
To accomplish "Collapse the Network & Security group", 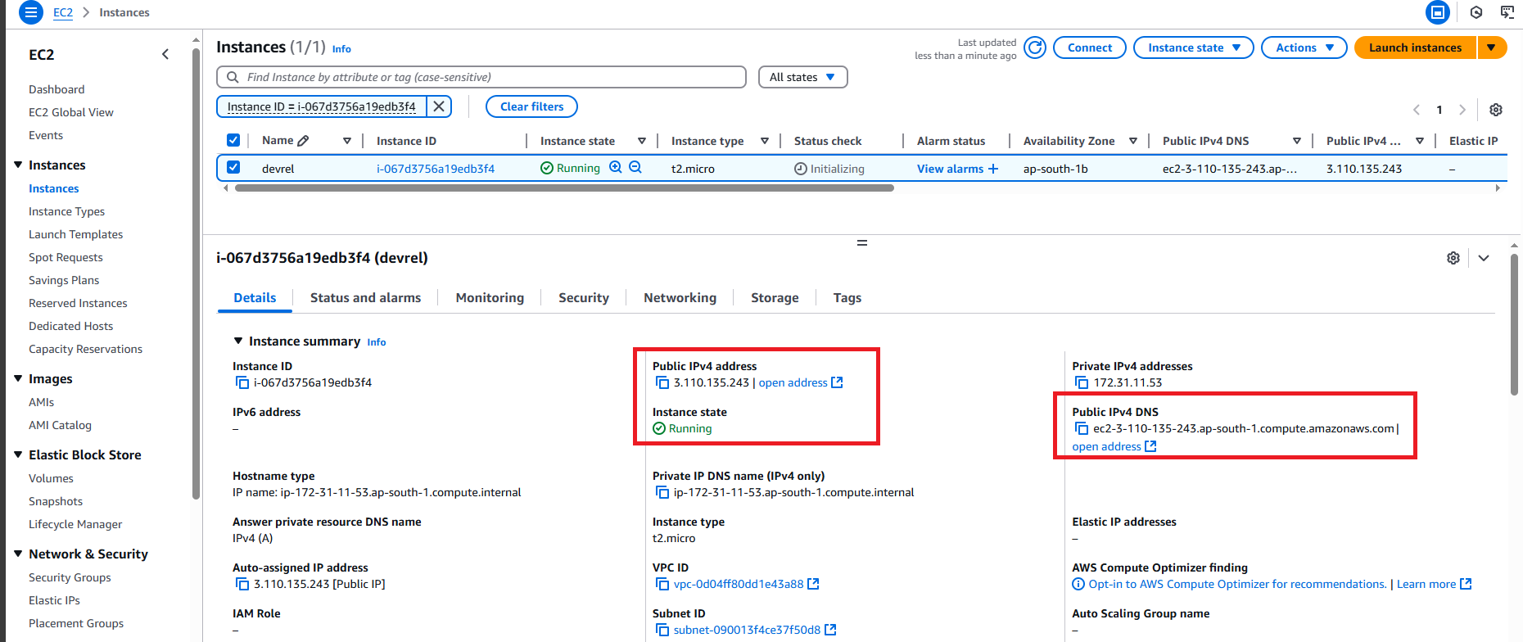I will pos(18,554).
